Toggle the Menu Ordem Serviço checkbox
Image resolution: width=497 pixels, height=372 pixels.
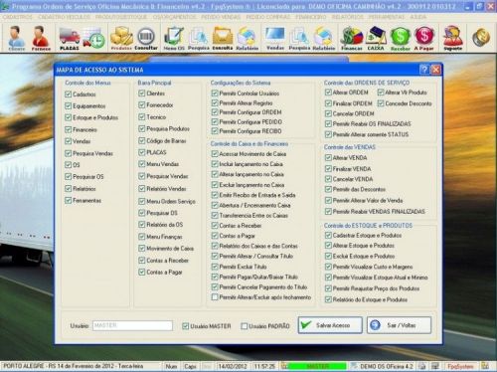142,201
